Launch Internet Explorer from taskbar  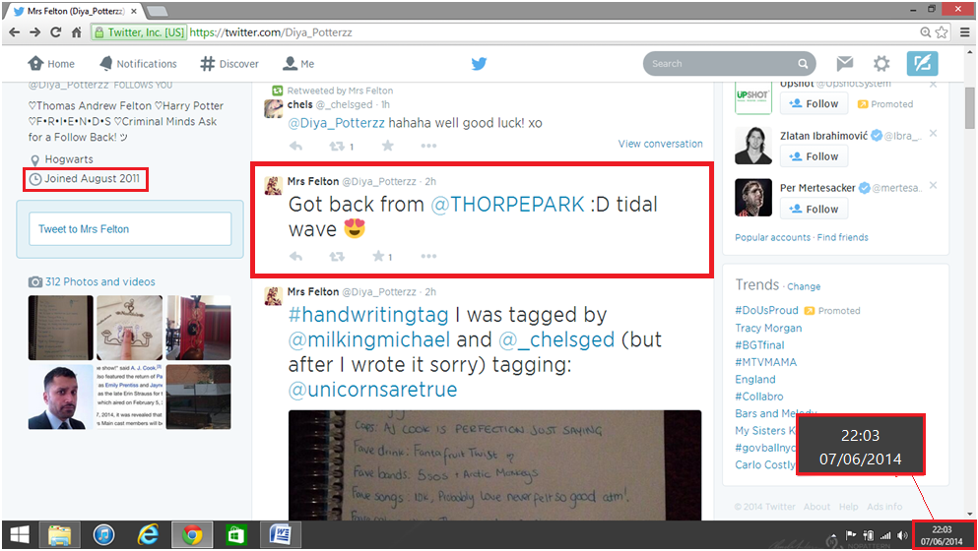coord(148,535)
